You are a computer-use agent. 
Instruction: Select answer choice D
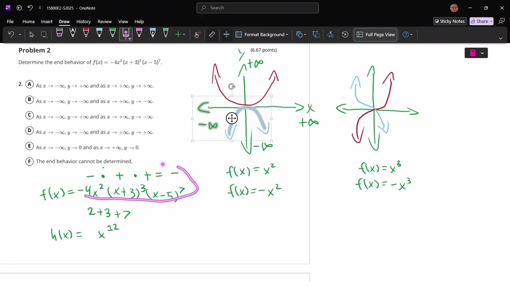[x=29, y=131]
